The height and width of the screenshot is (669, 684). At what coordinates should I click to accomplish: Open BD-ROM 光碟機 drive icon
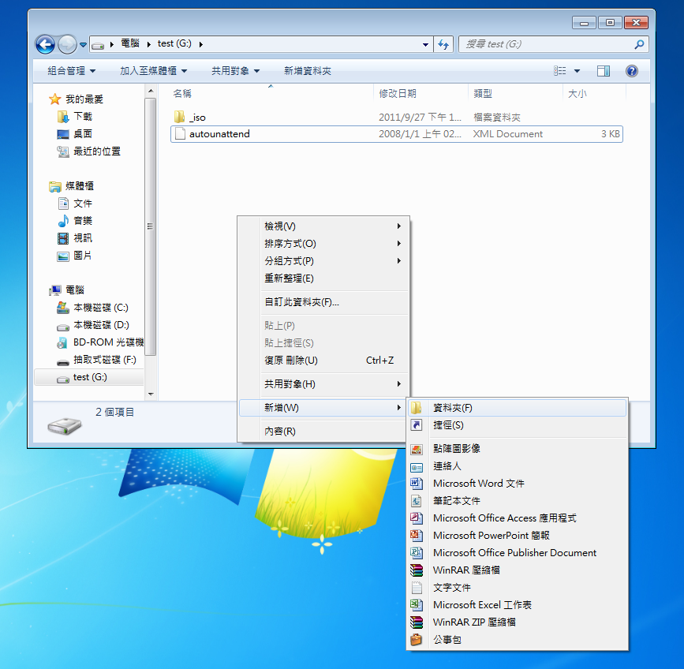pos(63,342)
